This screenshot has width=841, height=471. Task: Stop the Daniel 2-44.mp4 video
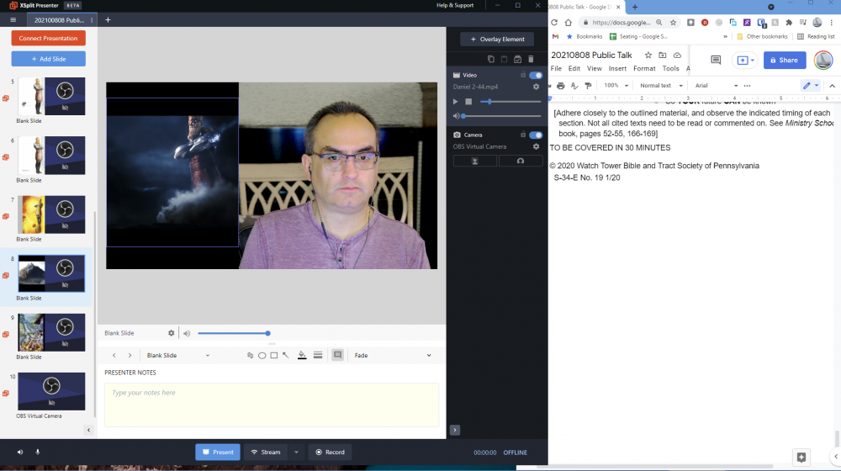click(x=468, y=102)
